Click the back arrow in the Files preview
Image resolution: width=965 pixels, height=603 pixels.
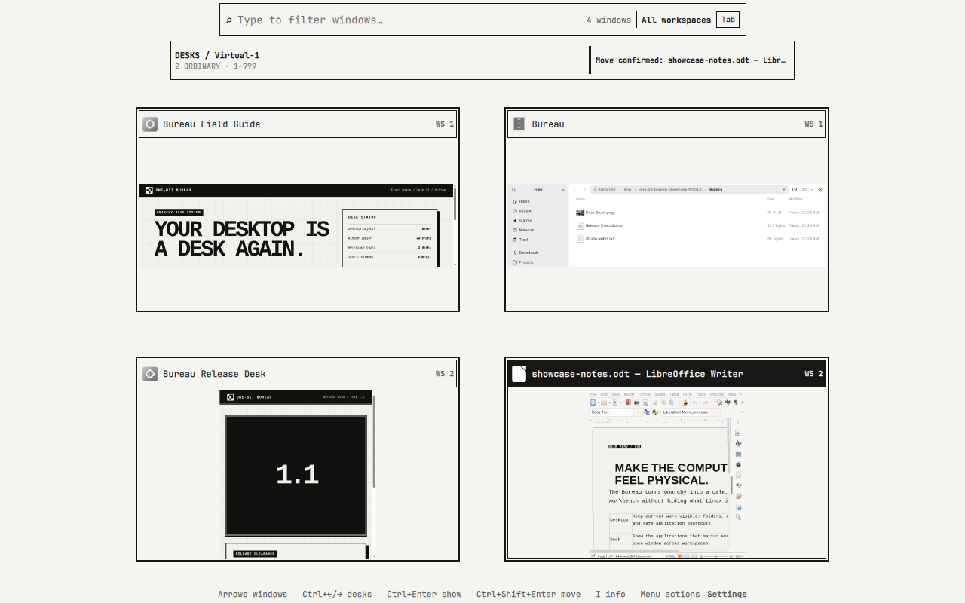pyautogui.click(x=574, y=189)
